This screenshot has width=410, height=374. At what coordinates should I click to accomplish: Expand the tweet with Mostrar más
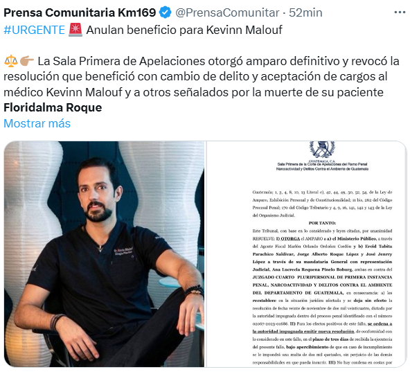coord(37,123)
